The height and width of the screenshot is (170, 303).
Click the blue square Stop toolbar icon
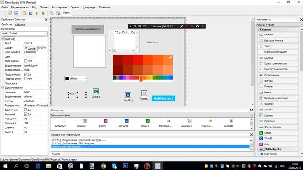point(30,13)
